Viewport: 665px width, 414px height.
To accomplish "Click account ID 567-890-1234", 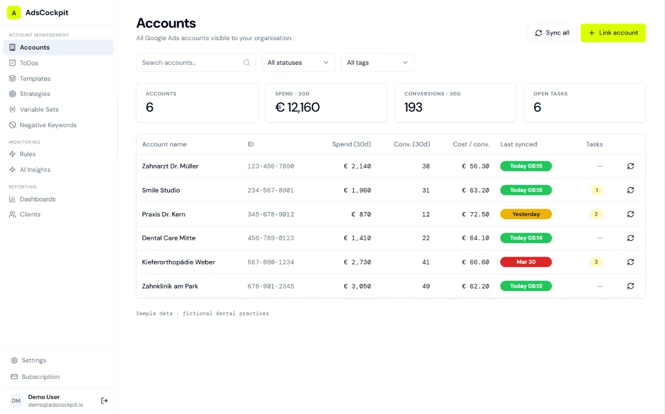I will [x=270, y=262].
